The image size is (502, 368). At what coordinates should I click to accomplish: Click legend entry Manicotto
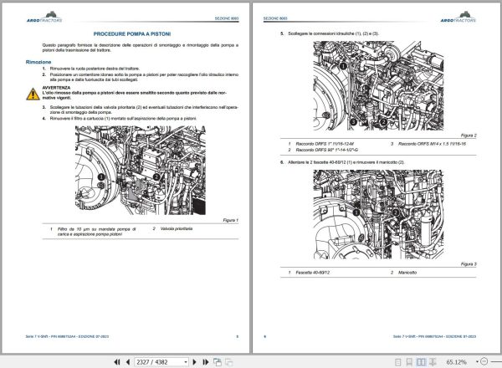[407, 273]
